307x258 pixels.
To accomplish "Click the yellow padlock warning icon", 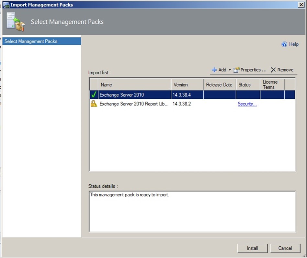I will 94,104.
